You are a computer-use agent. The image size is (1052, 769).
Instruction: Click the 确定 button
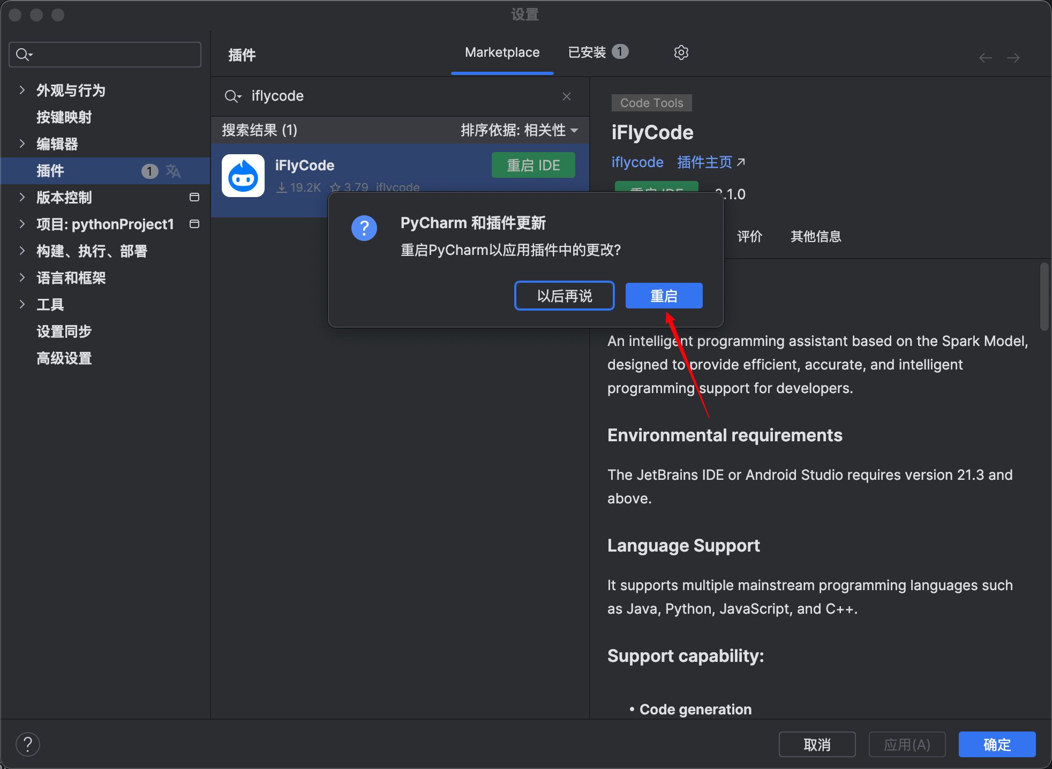pos(996,744)
